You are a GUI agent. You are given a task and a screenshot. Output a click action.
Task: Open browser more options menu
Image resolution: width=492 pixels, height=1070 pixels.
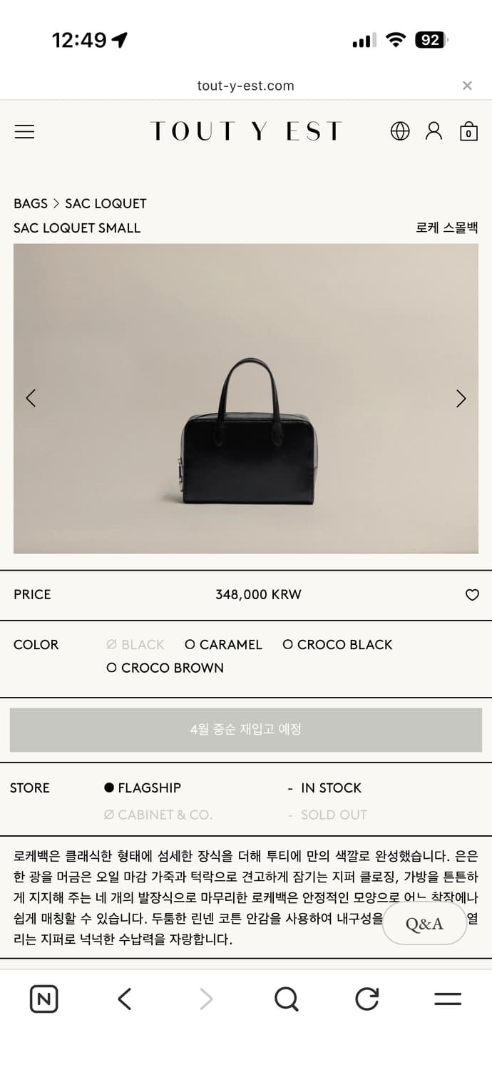pyautogui.click(x=447, y=999)
